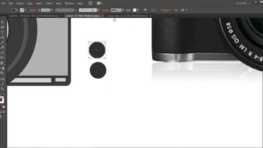Open the View menu

(x=58, y=3)
